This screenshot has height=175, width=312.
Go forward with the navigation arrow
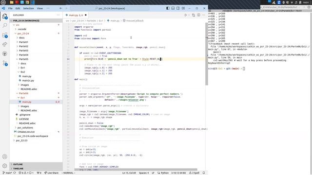[x=66, y=8]
